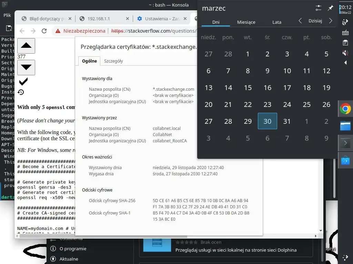The image size is (353, 264).
Task: Open keyboard tray icon
Action: pos(345,33)
